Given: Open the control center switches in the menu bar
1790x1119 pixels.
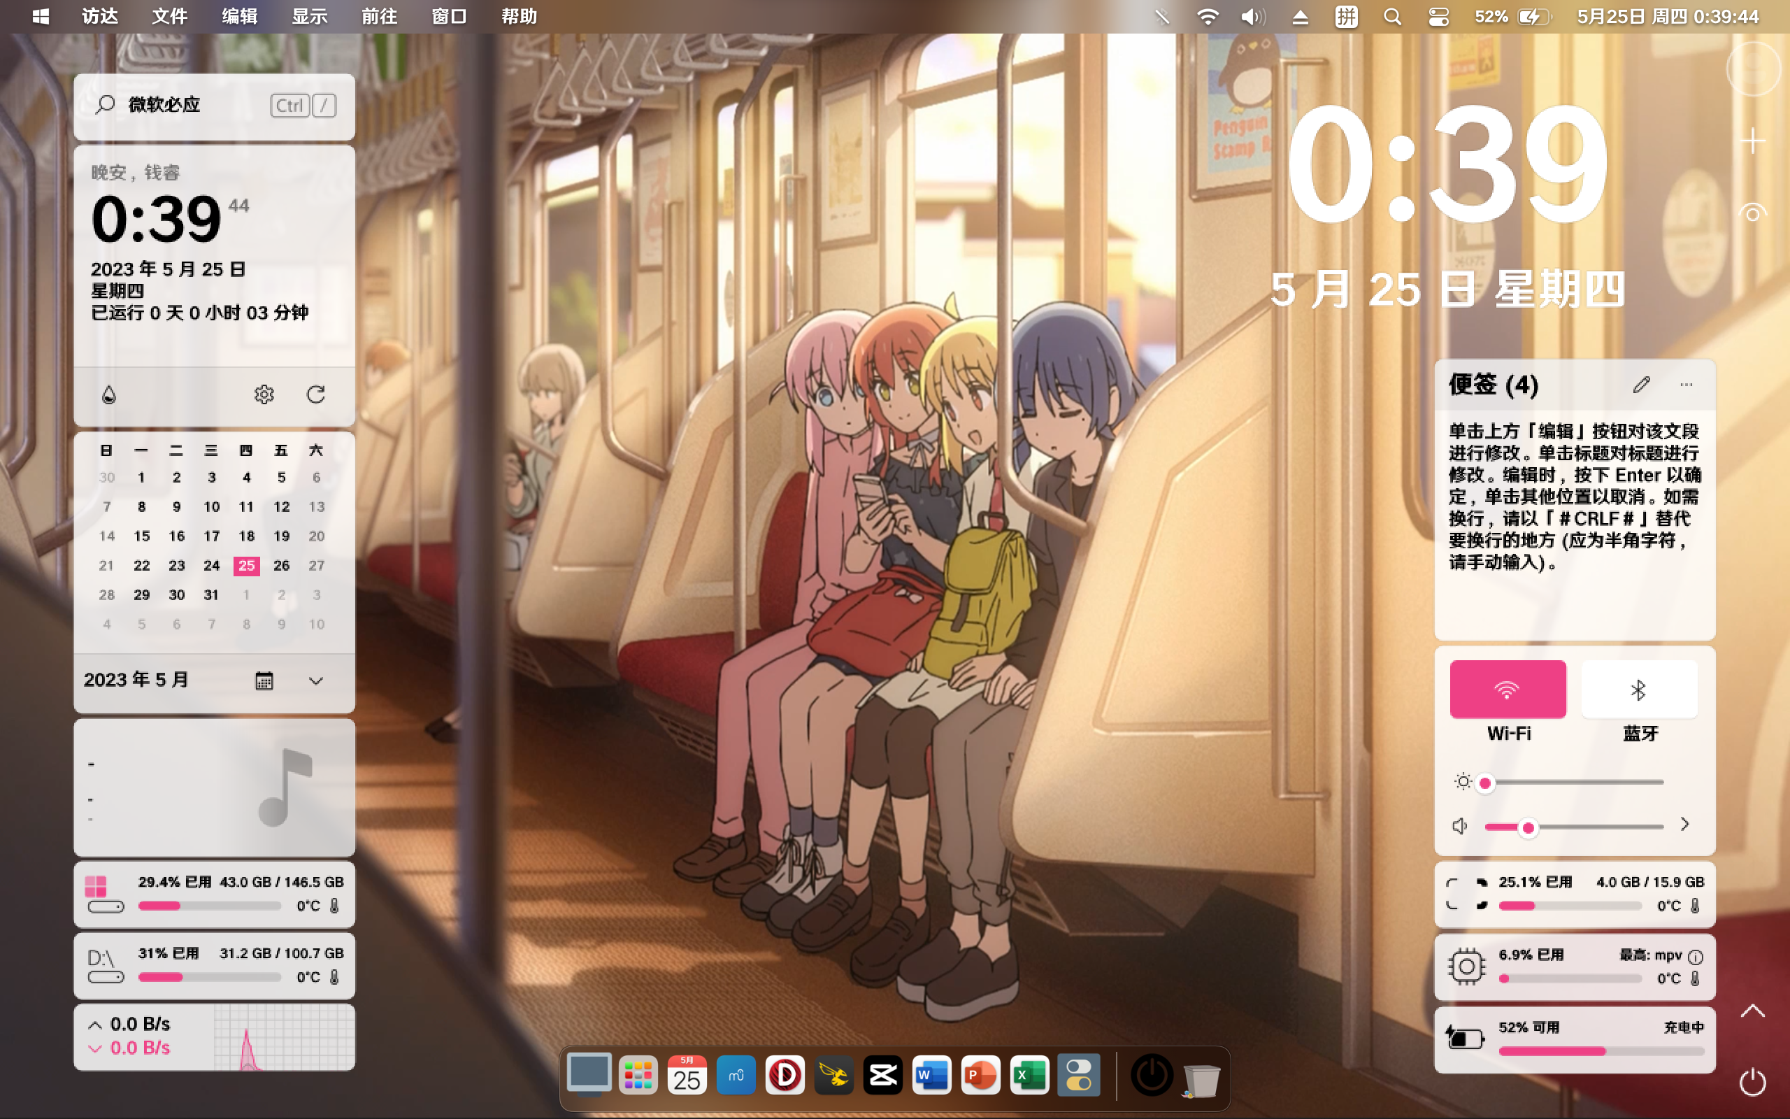Looking at the screenshot, I should coord(1439,16).
